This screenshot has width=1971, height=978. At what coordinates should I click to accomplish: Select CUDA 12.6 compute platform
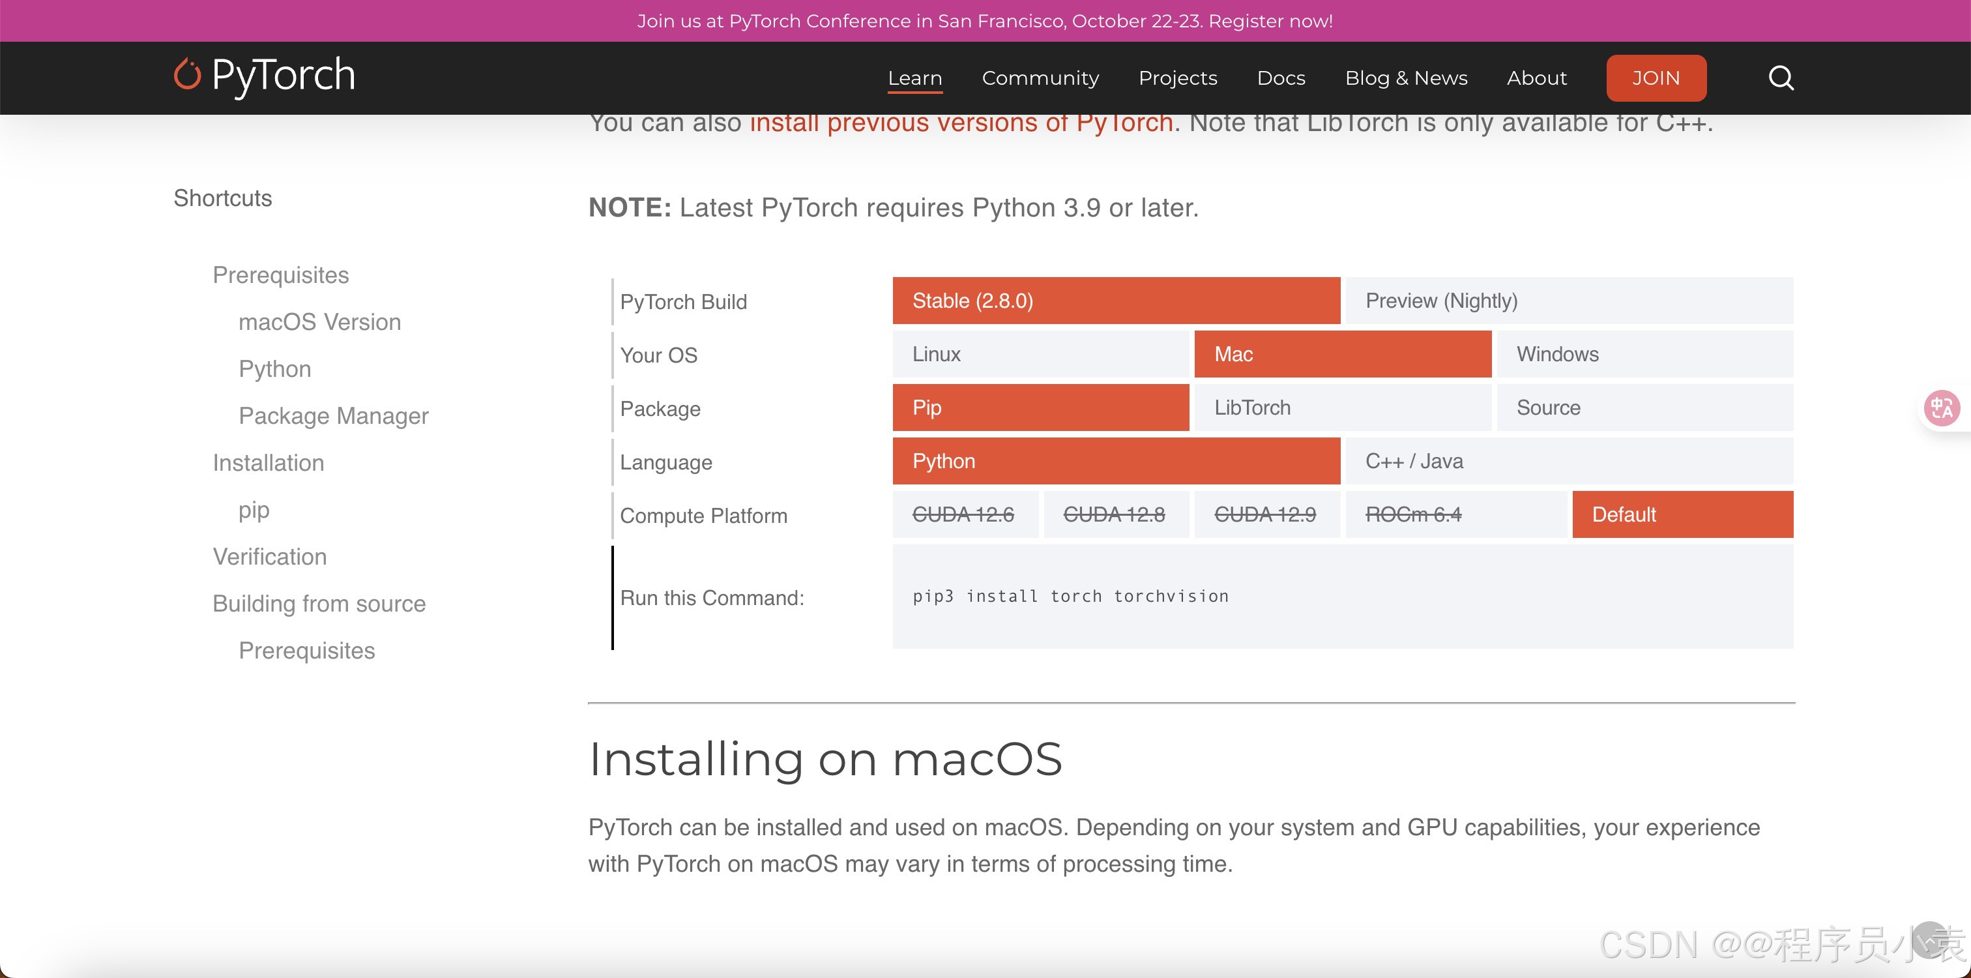pyautogui.click(x=965, y=514)
